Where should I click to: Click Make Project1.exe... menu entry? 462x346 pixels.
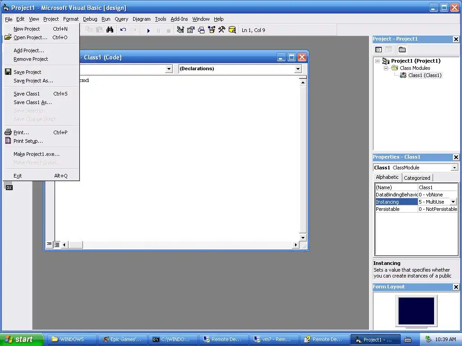coord(41,154)
